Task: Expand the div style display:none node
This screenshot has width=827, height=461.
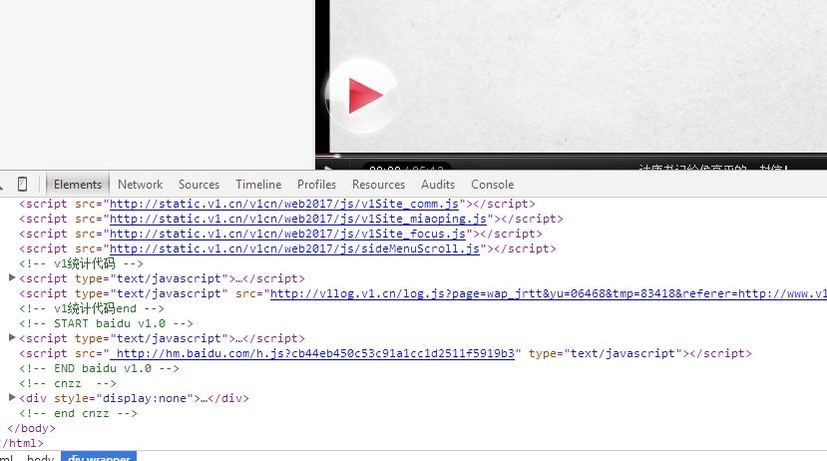Action: pyautogui.click(x=12, y=397)
